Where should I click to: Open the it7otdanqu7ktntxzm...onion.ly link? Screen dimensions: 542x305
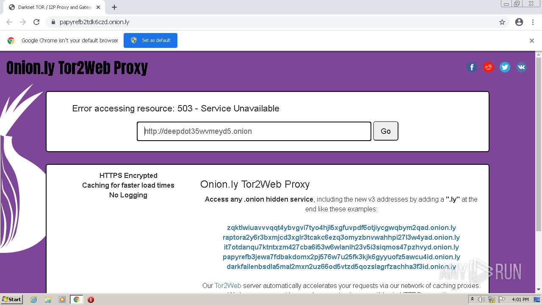coord(341,247)
